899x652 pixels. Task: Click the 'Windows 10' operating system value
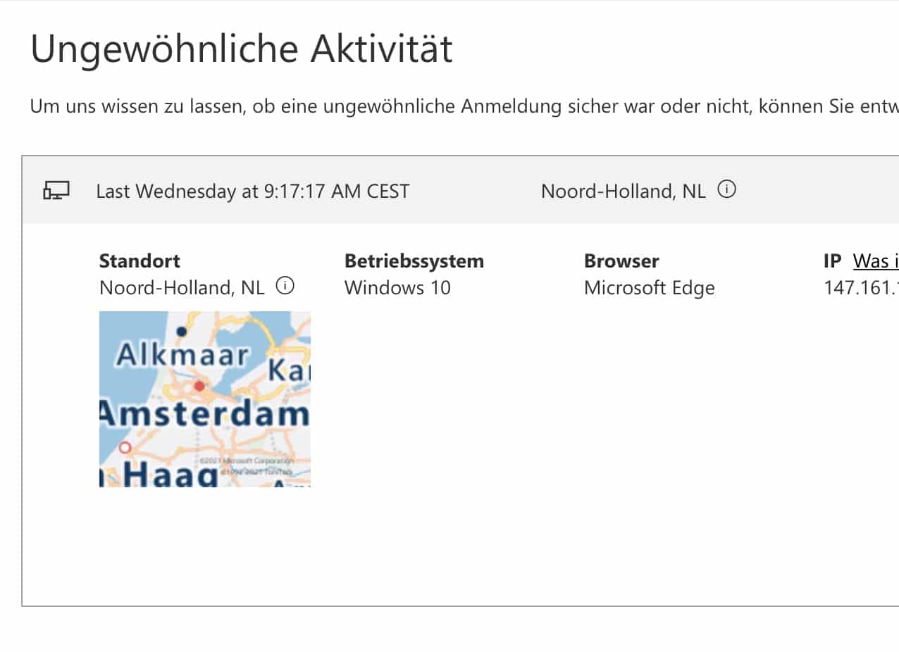[x=397, y=288]
